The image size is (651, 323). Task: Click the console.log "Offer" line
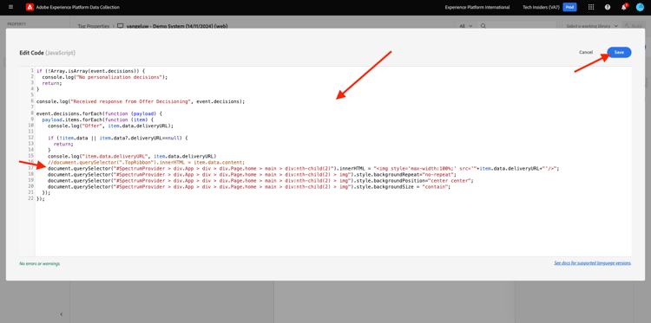click(110, 126)
